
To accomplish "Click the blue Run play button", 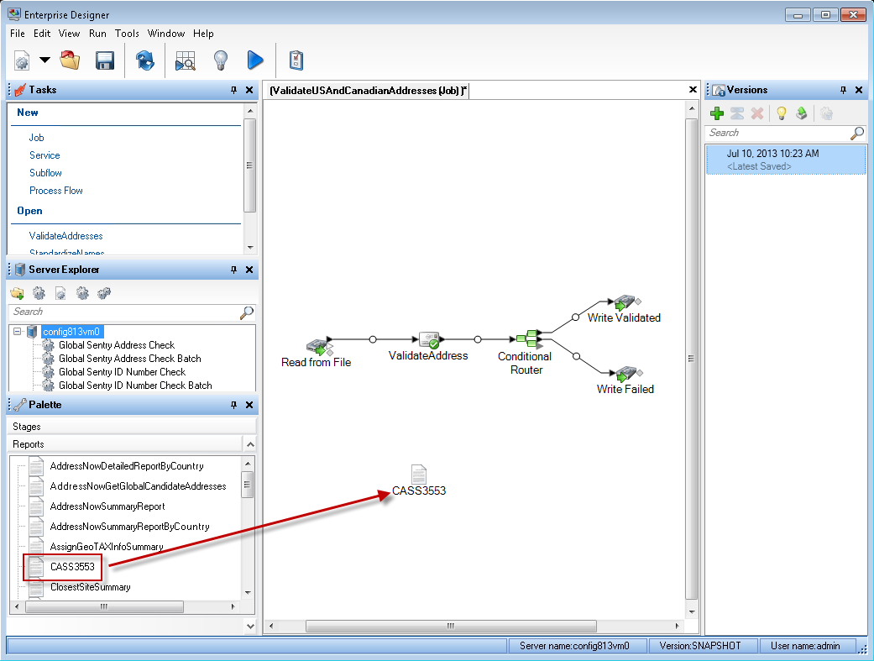I will pos(255,60).
